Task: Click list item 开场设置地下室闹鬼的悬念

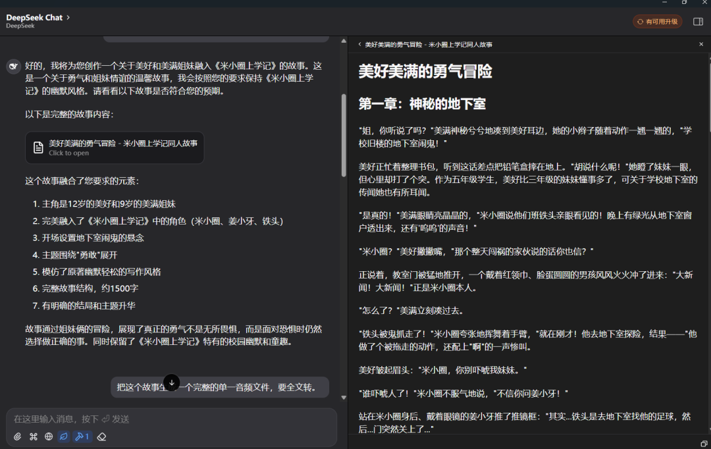Action: click(93, 238)
